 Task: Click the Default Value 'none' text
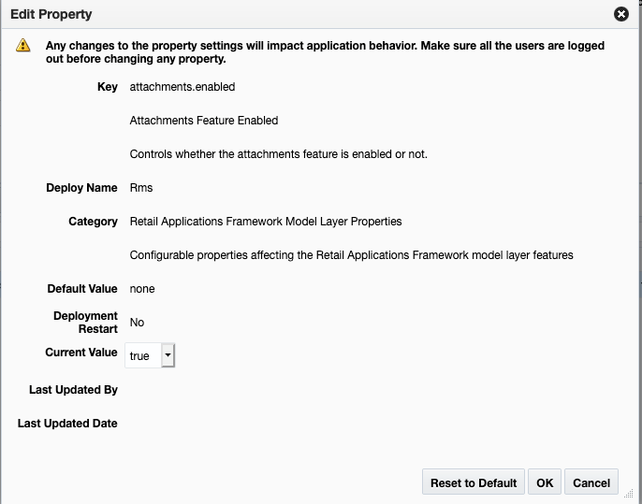coord(142,289)
